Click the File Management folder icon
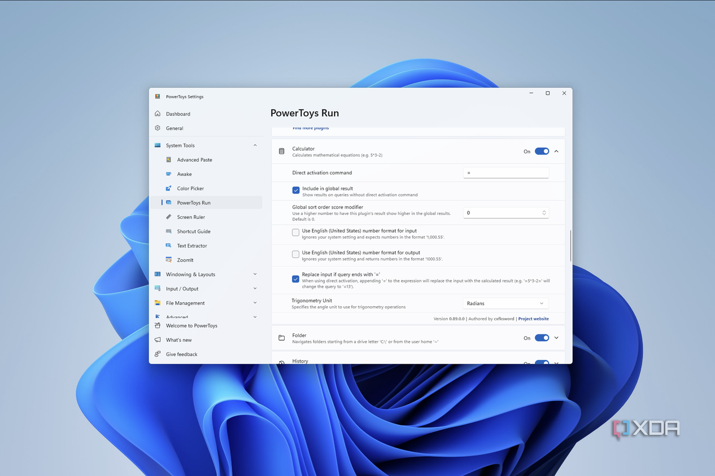Image resolution: width=715 pixels, height=476 pixels. [x=158, y=303]
